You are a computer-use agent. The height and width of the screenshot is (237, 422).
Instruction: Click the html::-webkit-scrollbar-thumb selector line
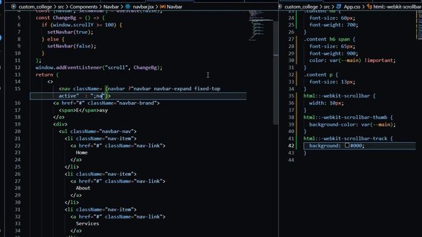(x=348, y=117)
